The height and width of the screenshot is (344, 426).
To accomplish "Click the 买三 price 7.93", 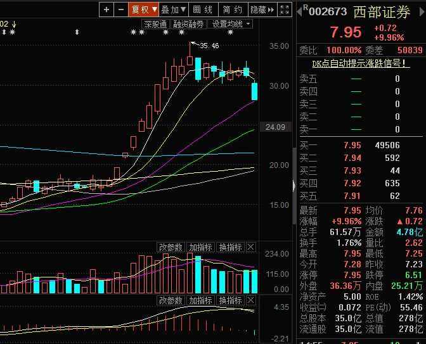I will [352, 170].
